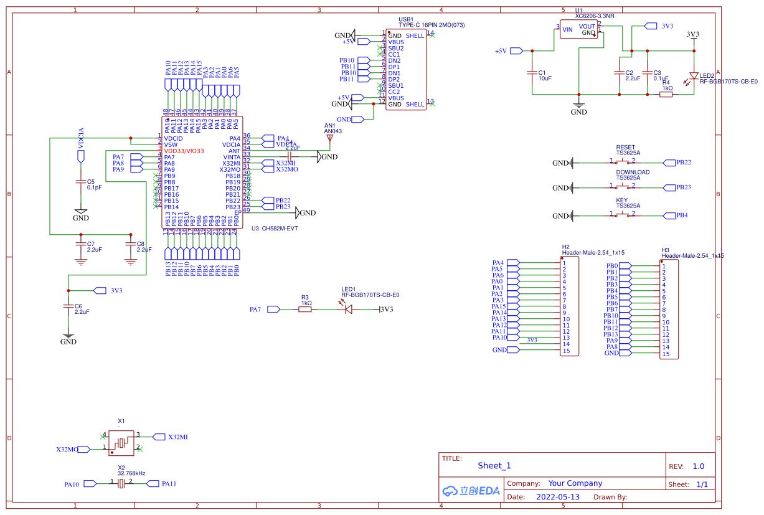
Task: Click the USB1 Type-C connector body
Action: point(406,70)
